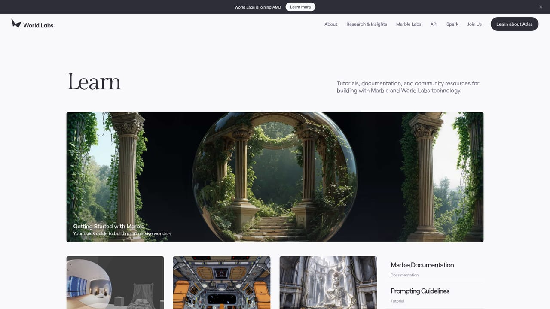550x309 pixels.
Task: Click the Getting Started with Marble title
Action: point(109,226)
